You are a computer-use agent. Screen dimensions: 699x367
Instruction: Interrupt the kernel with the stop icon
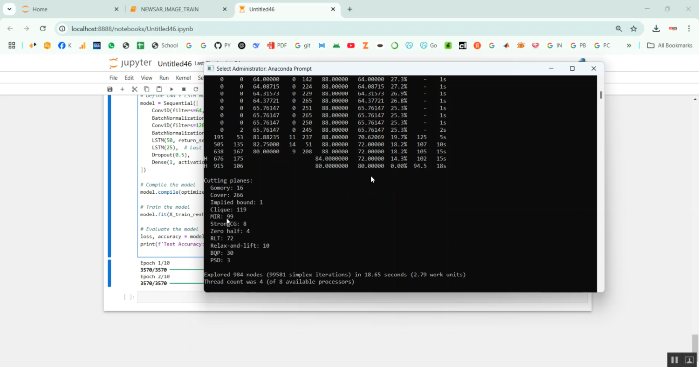(x=184, y=89)
